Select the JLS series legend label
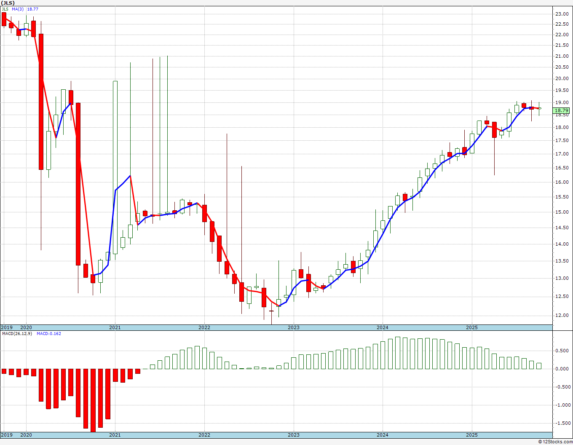 pyautogui.click(x=5, y=9)
